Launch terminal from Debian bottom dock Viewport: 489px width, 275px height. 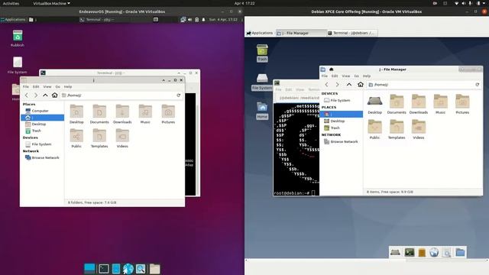click(410, 252)
